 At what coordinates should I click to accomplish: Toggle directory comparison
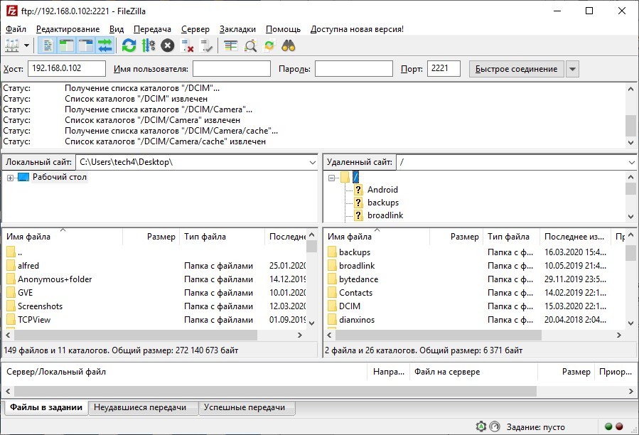[x=250, y=45]
